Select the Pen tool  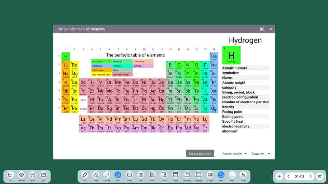point(85,175)
